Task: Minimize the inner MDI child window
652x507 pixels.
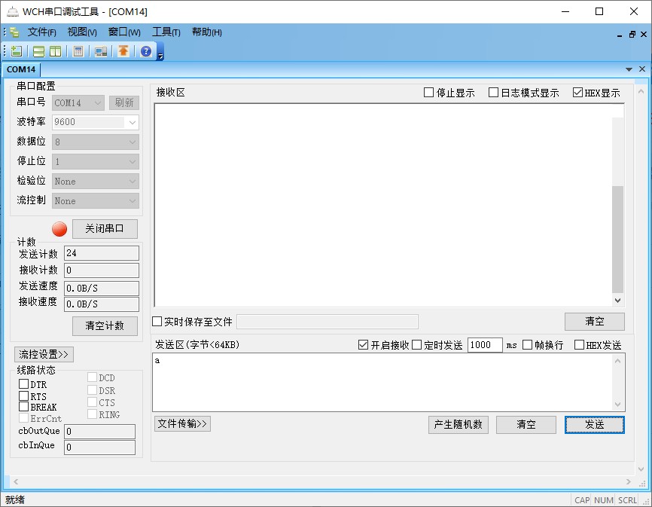Action: pos(620,35)
